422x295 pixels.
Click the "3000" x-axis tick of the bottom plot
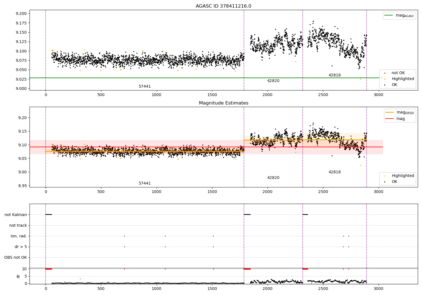pos(378,289)
